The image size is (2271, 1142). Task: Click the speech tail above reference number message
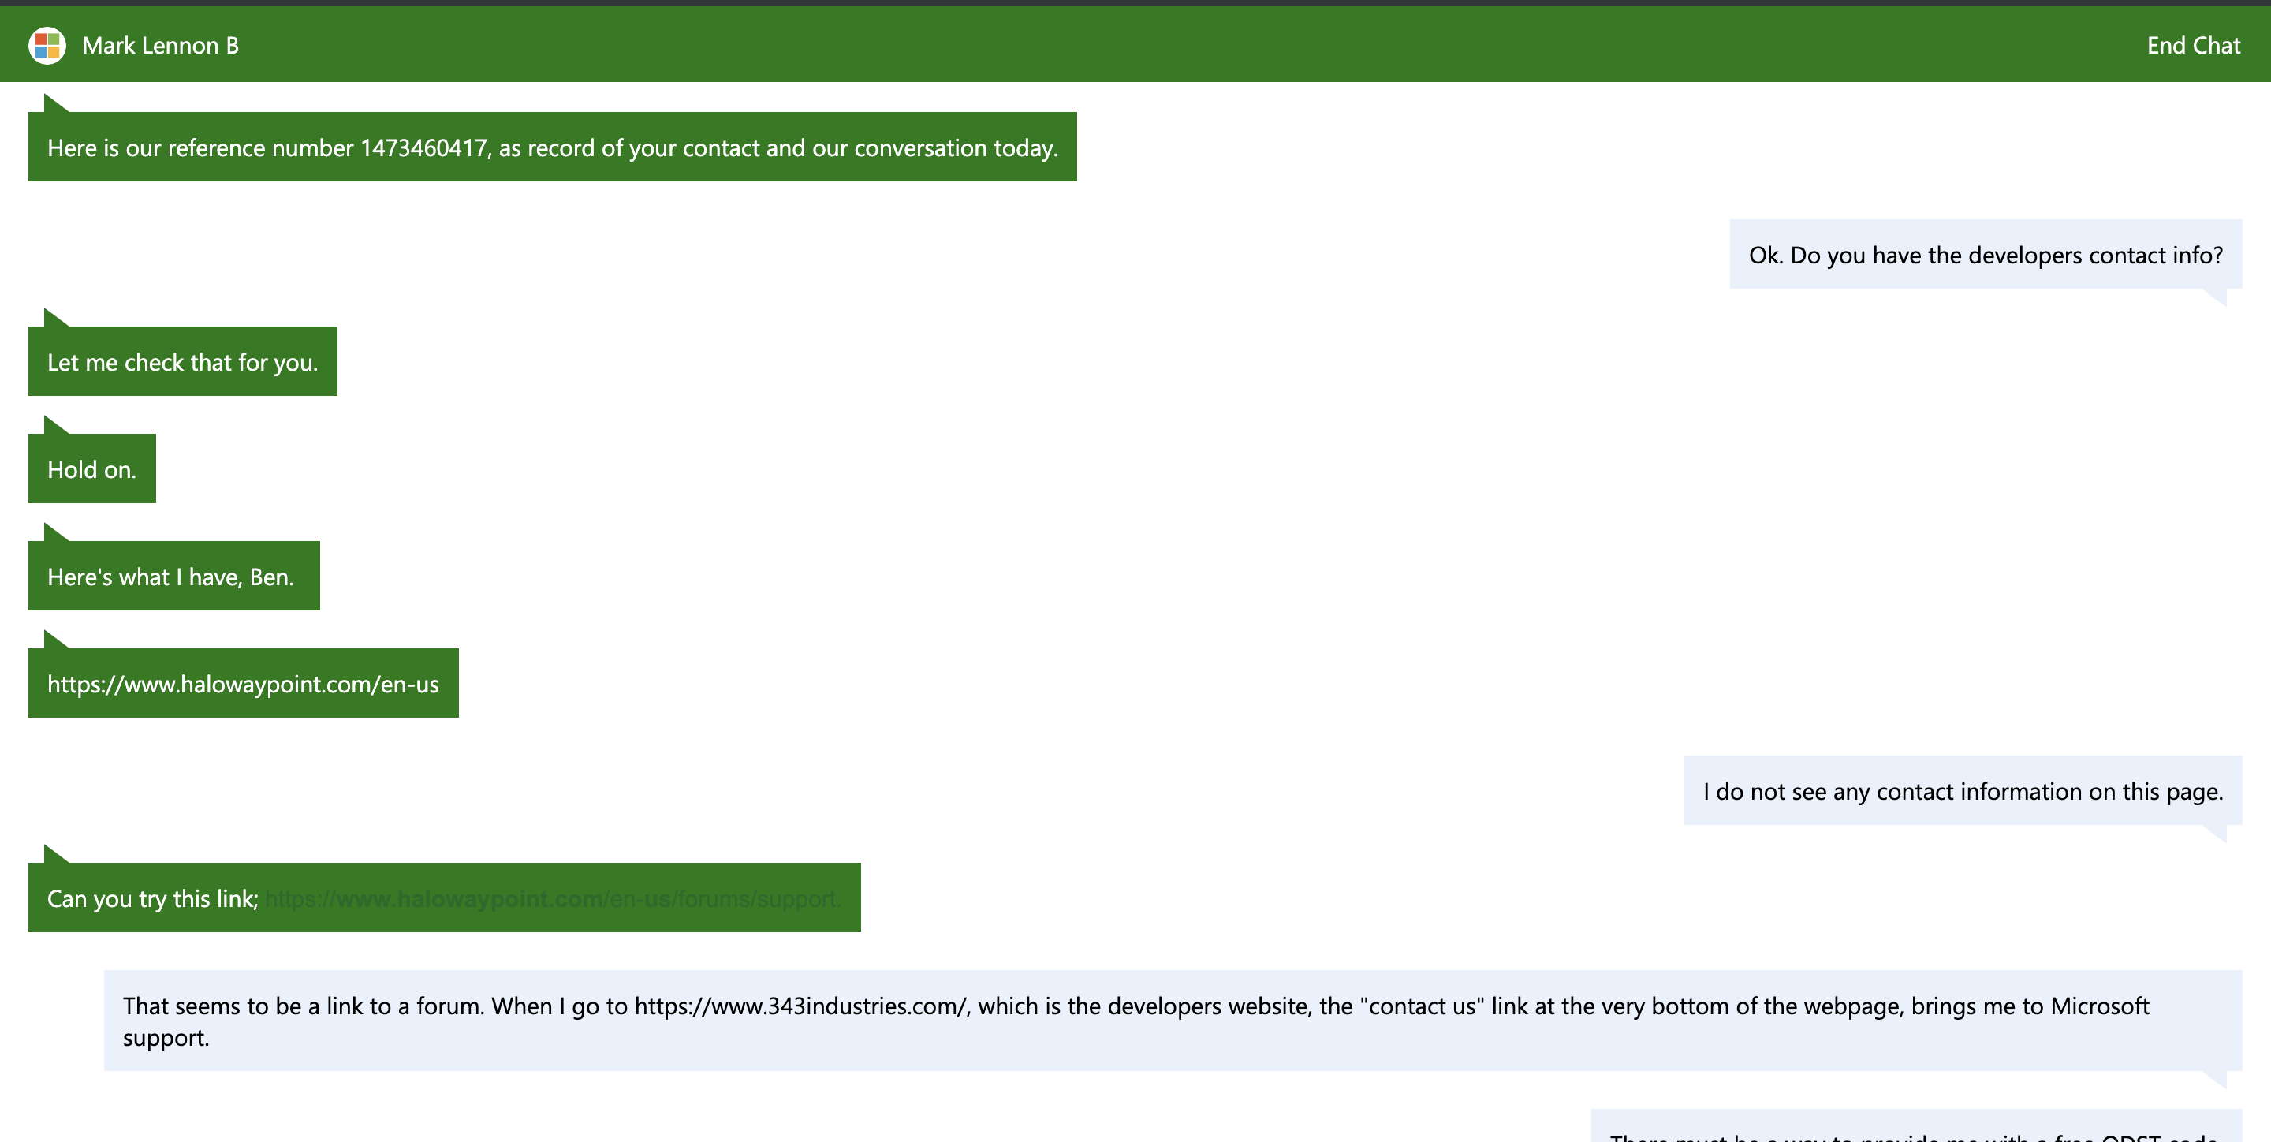point(53,104)
